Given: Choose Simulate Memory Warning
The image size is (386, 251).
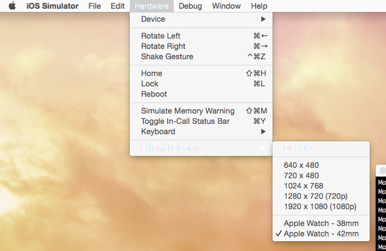Looking at the screenshot, I should [201, 111].
